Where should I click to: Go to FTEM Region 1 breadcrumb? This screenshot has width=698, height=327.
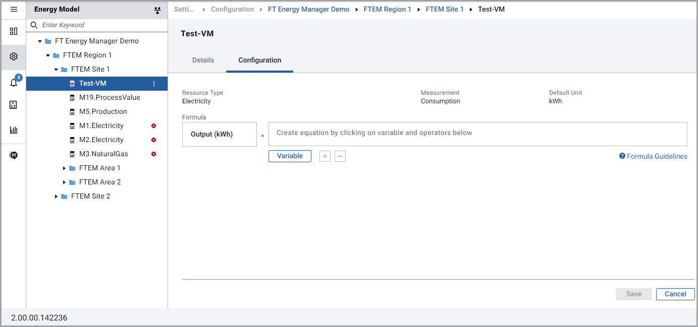click(387, 9)
